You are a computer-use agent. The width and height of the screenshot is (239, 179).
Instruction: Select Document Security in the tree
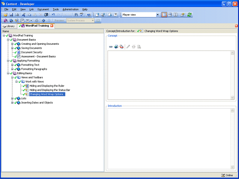pos(32,52)
